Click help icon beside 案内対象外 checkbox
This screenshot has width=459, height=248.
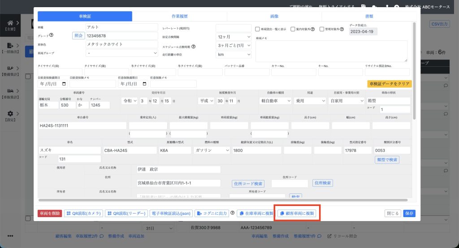tap(312, 30)
